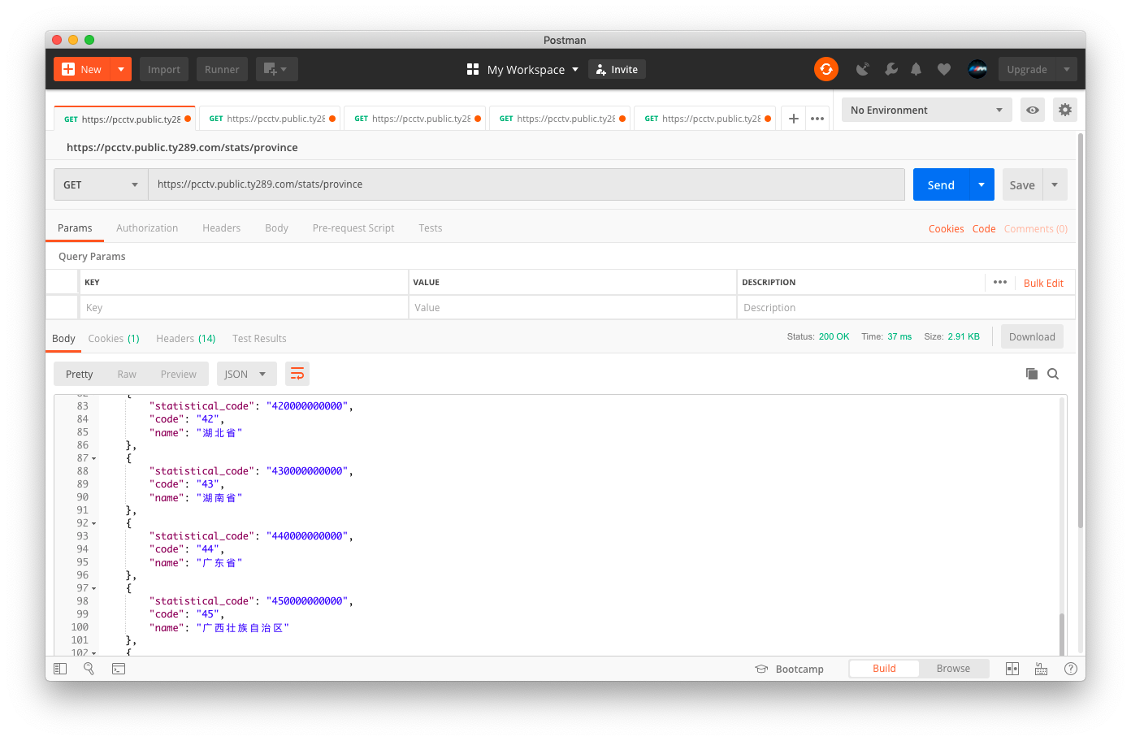Open the Code link
The image size is (1131, 741).
pyautogui.click(x=984, y=229)
